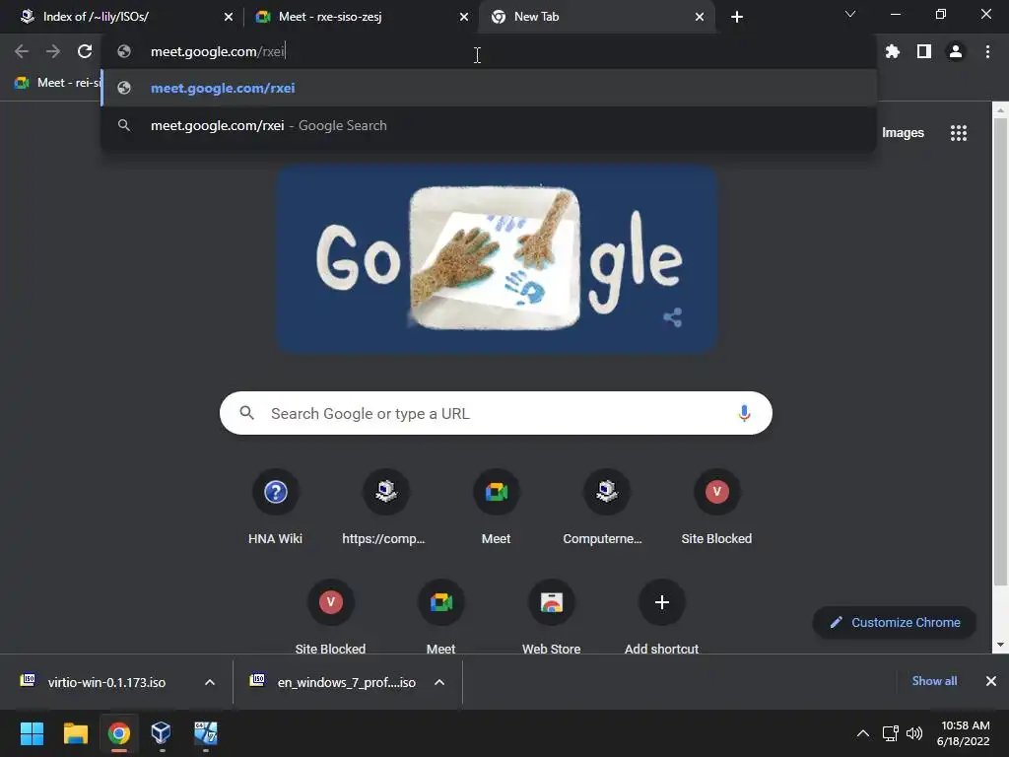Open volume control in system tray
This screenshot has width=1009, height=757.
(913, 733)
